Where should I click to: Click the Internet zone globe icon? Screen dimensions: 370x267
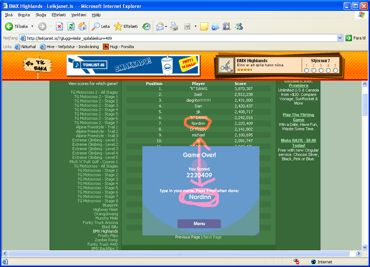(x=313, y=262)
